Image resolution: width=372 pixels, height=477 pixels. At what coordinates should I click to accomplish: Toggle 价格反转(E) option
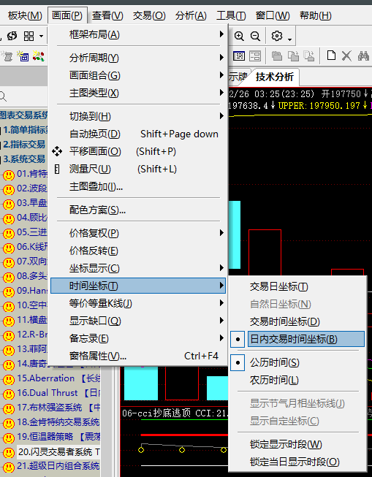[x=138, y=251]
